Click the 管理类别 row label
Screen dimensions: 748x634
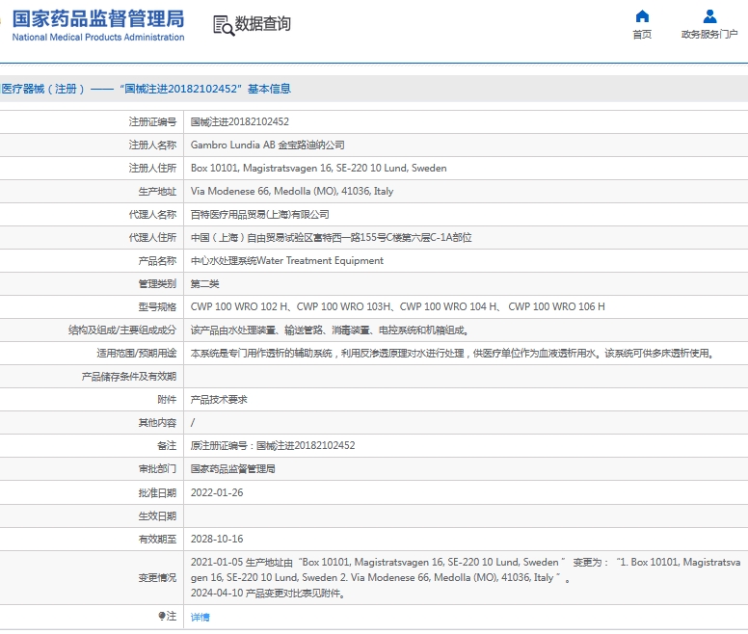pos(157,284)
